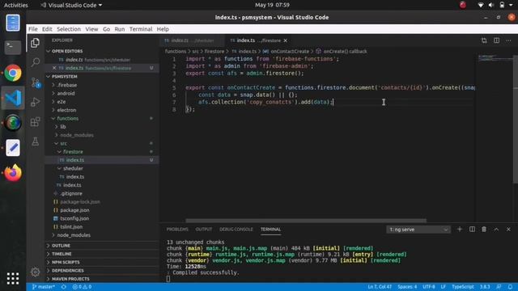Screen dimensions: 518x291
Task: Open the Selection menu
Action: pos(69,29)
